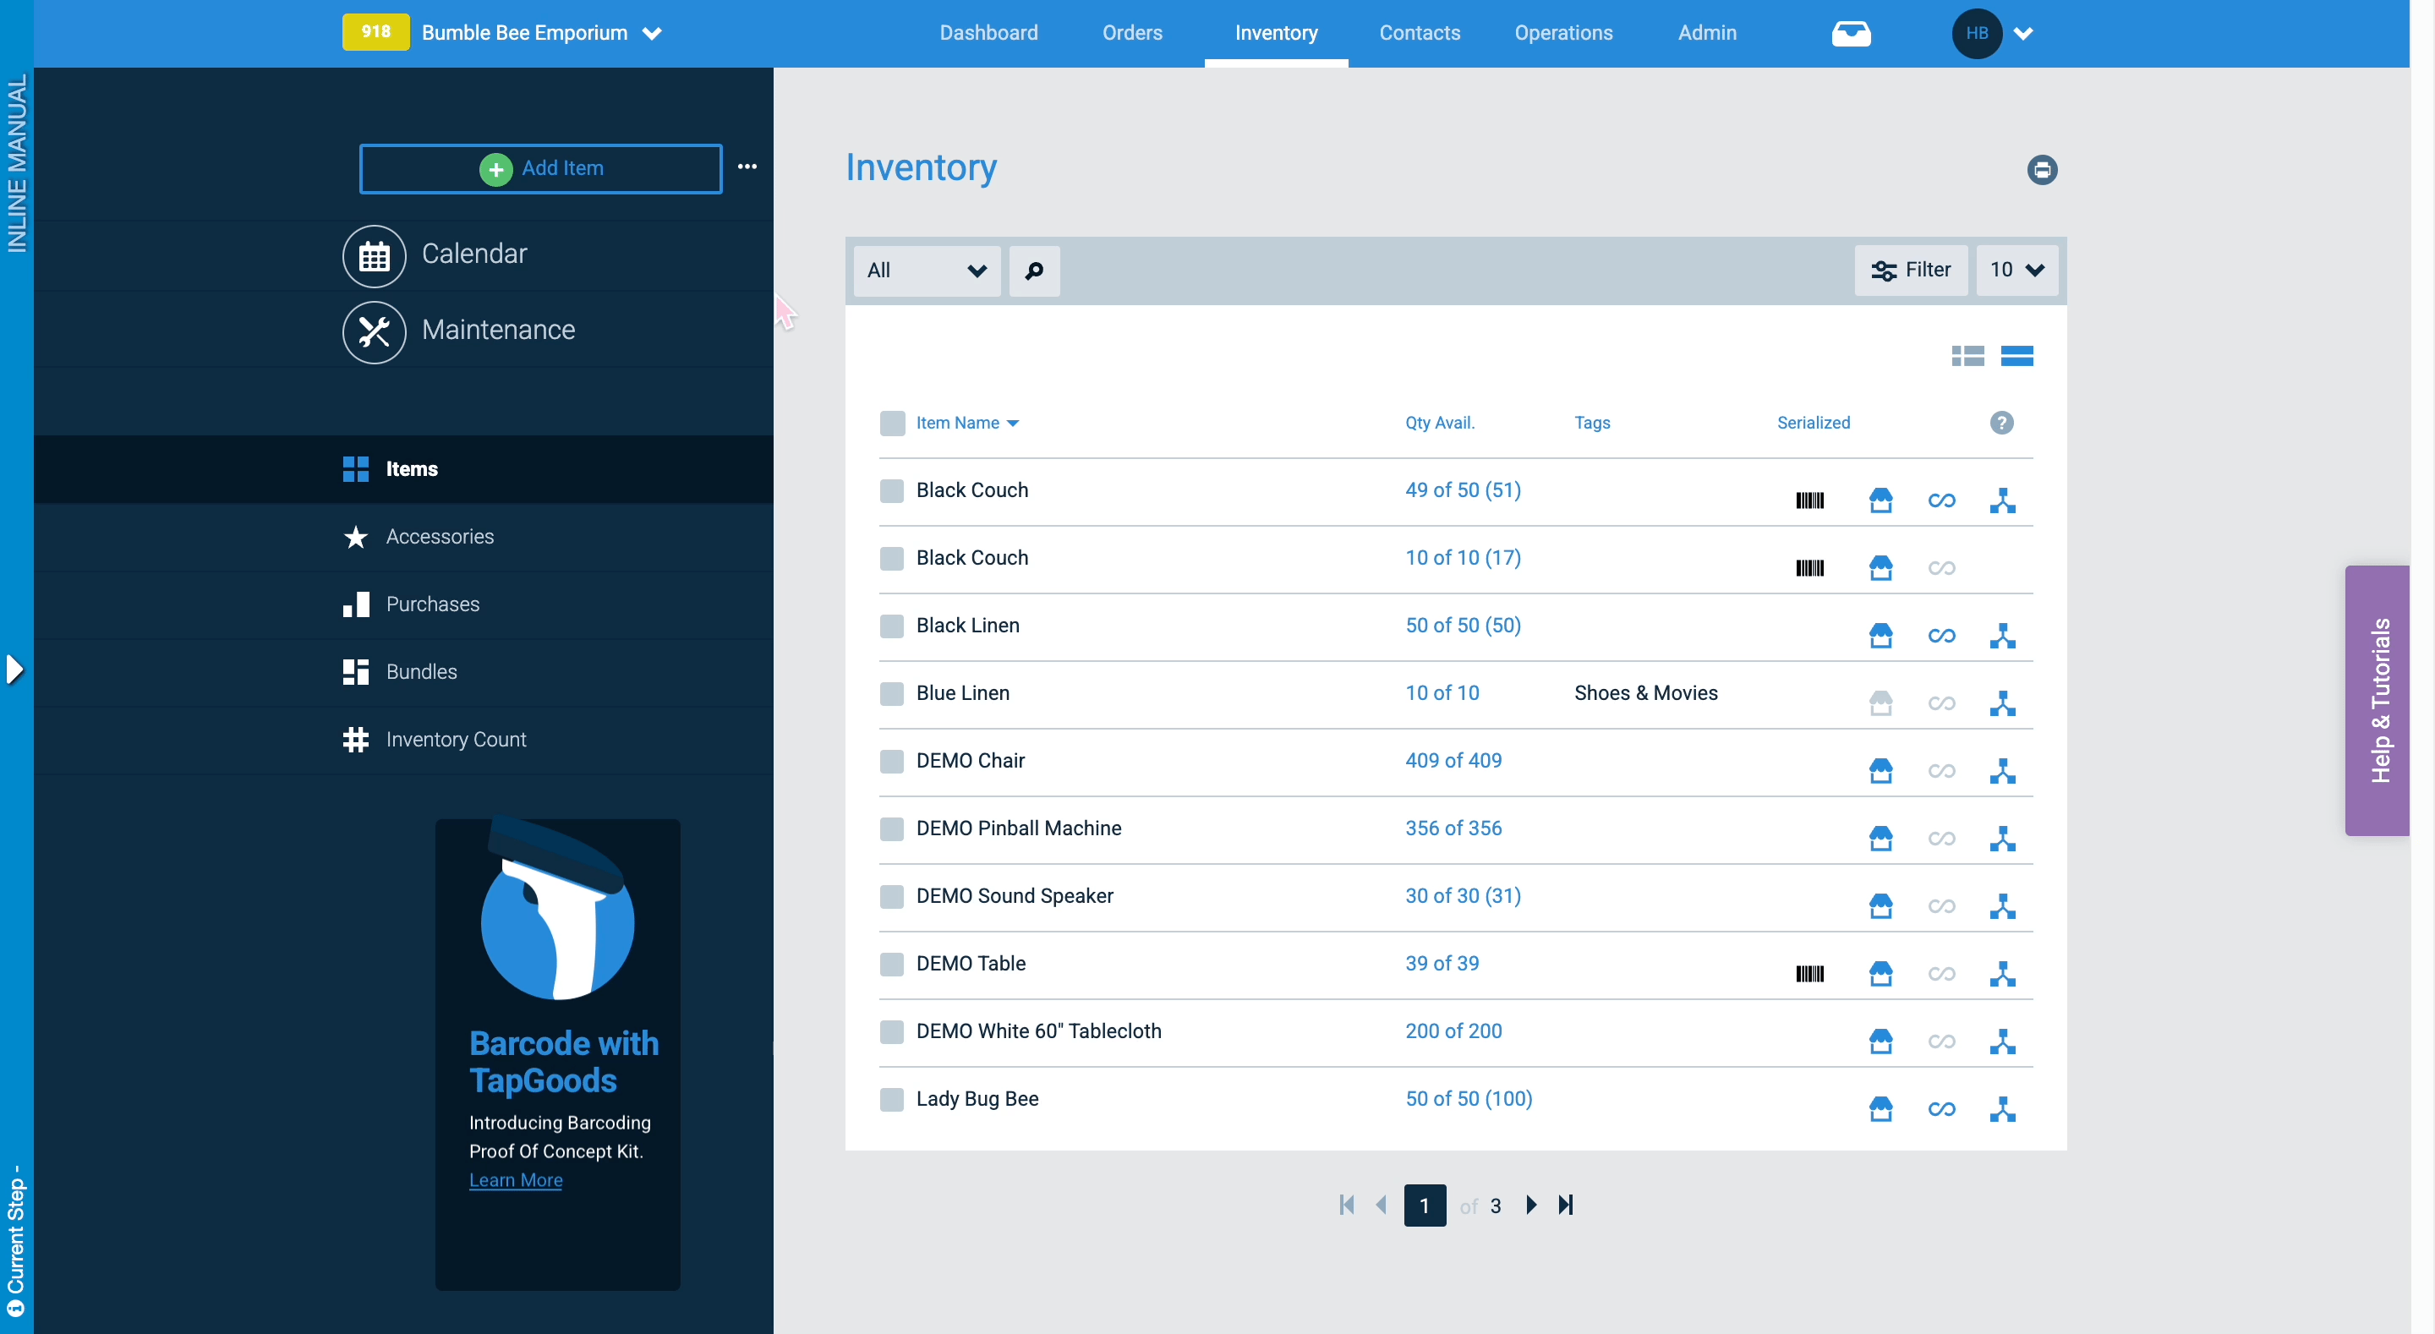Open the search magnifier icon
Image resolution: width=2435 pixels, height=1334 pixels.
click(1034, 271)
